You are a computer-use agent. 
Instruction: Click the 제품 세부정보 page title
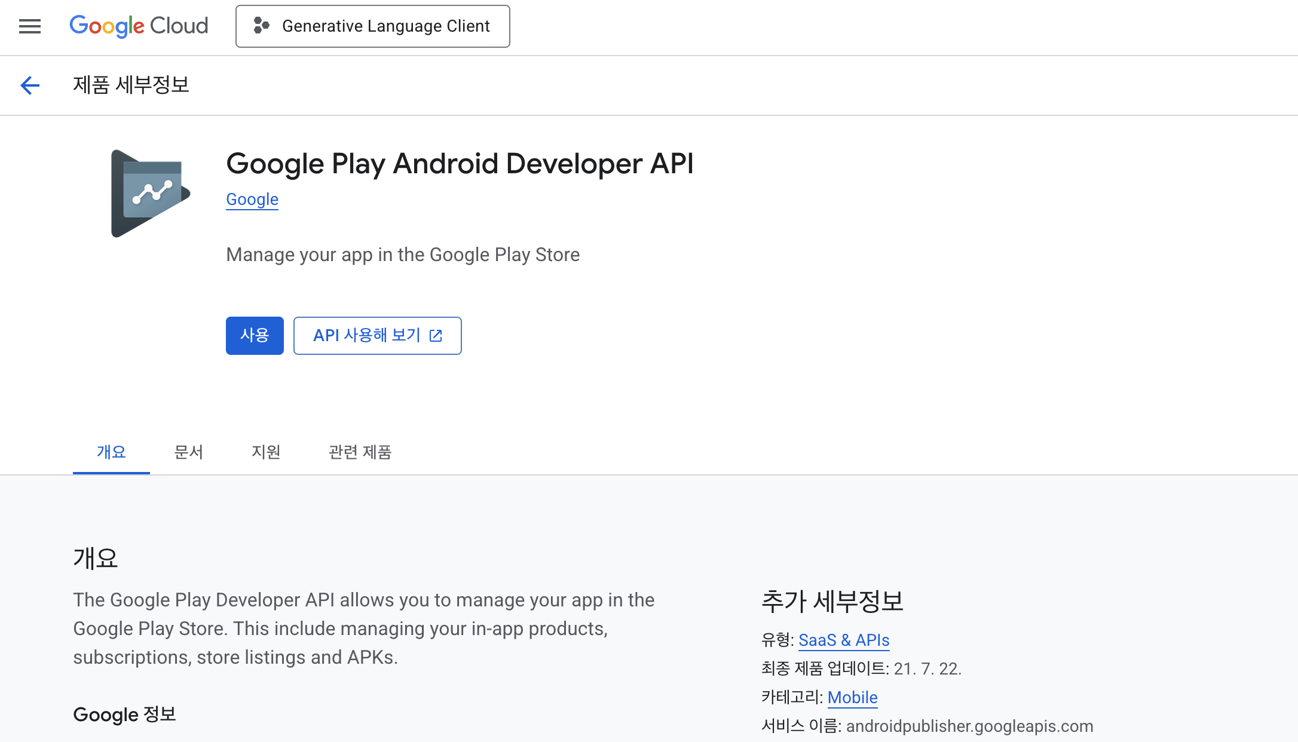(x=131, y=85)
